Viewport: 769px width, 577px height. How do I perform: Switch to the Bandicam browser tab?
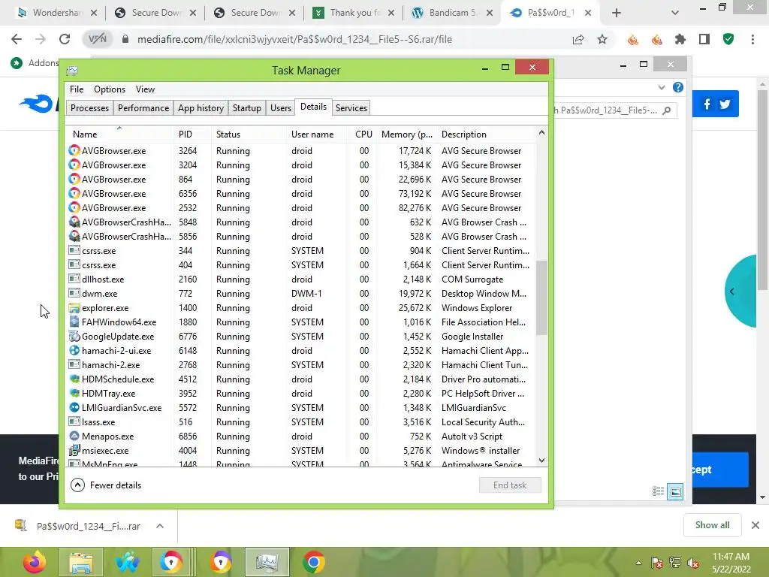[450, 13]
